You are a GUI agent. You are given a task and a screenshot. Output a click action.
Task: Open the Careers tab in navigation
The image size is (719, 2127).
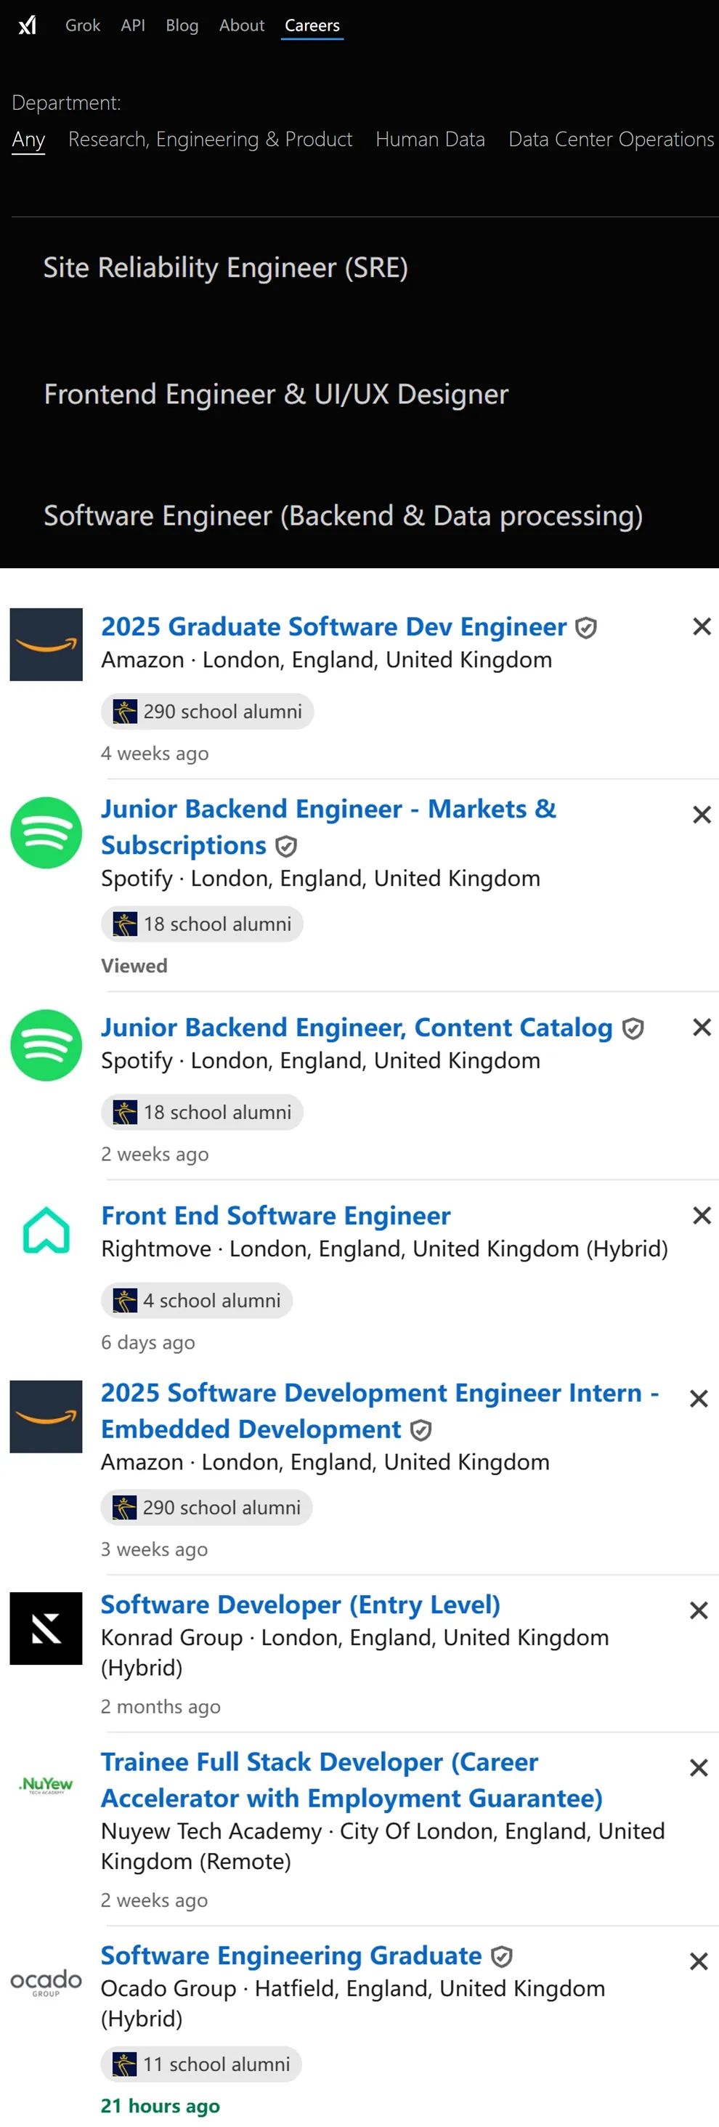click(x=312, y=25)
